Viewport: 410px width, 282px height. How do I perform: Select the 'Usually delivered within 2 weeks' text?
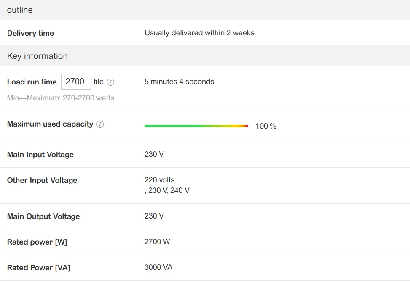199,33
